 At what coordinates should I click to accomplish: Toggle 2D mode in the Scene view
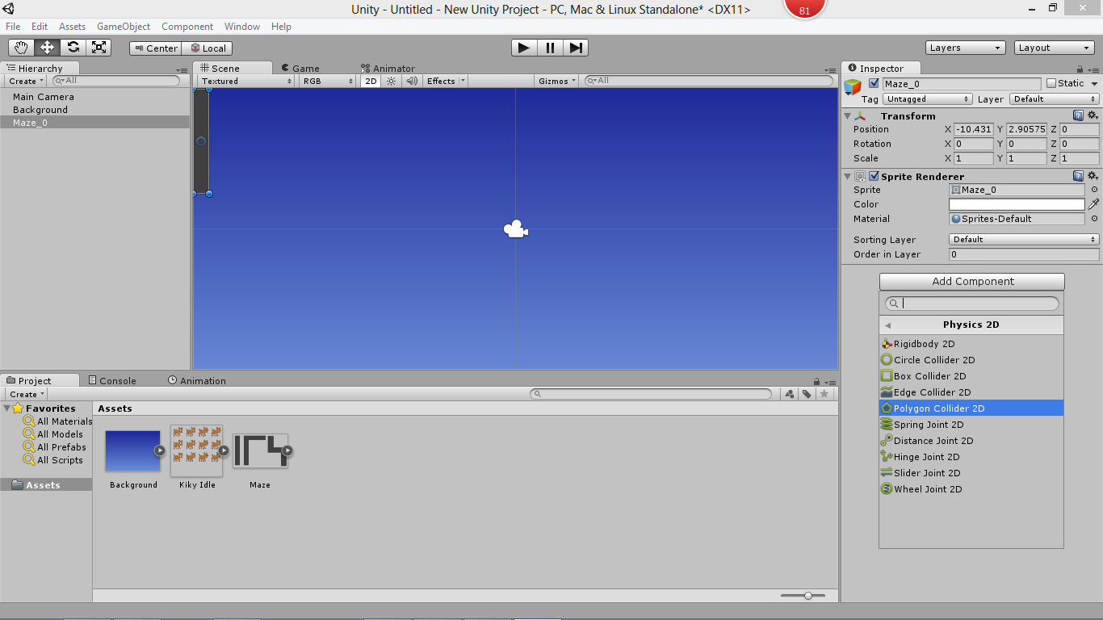click(x=369, y=81)
